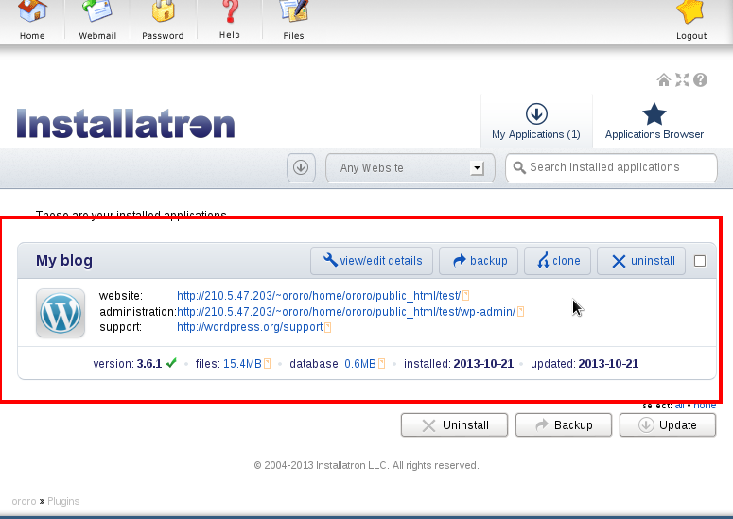Click the uninstall button in My blog header
Screen dimensions: 733x519
tap(641, 261)
